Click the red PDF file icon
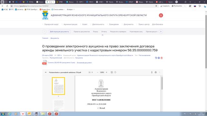Viewport: 207px width, 116px height. click(x=45, y=62)
